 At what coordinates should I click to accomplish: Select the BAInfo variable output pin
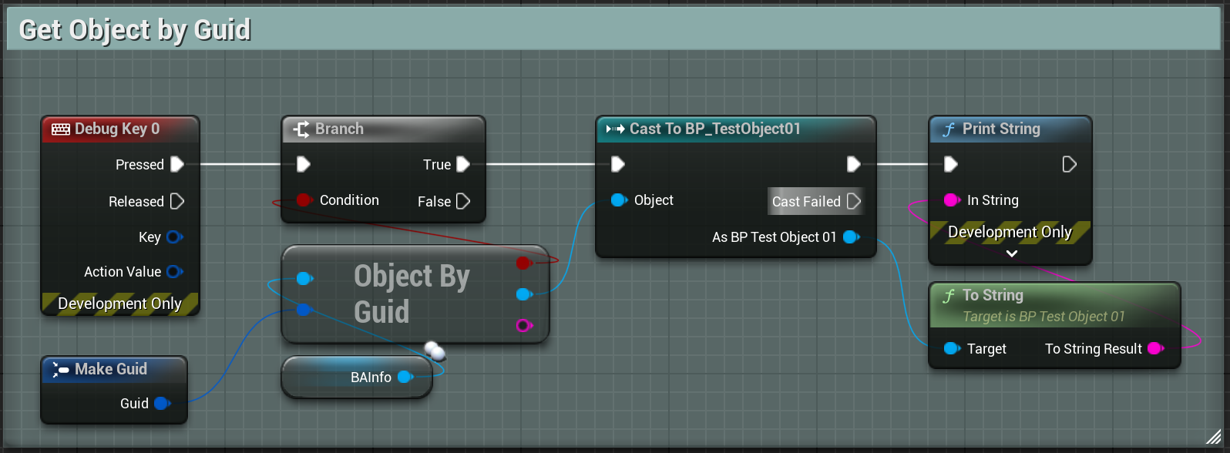tap(405, 377)
